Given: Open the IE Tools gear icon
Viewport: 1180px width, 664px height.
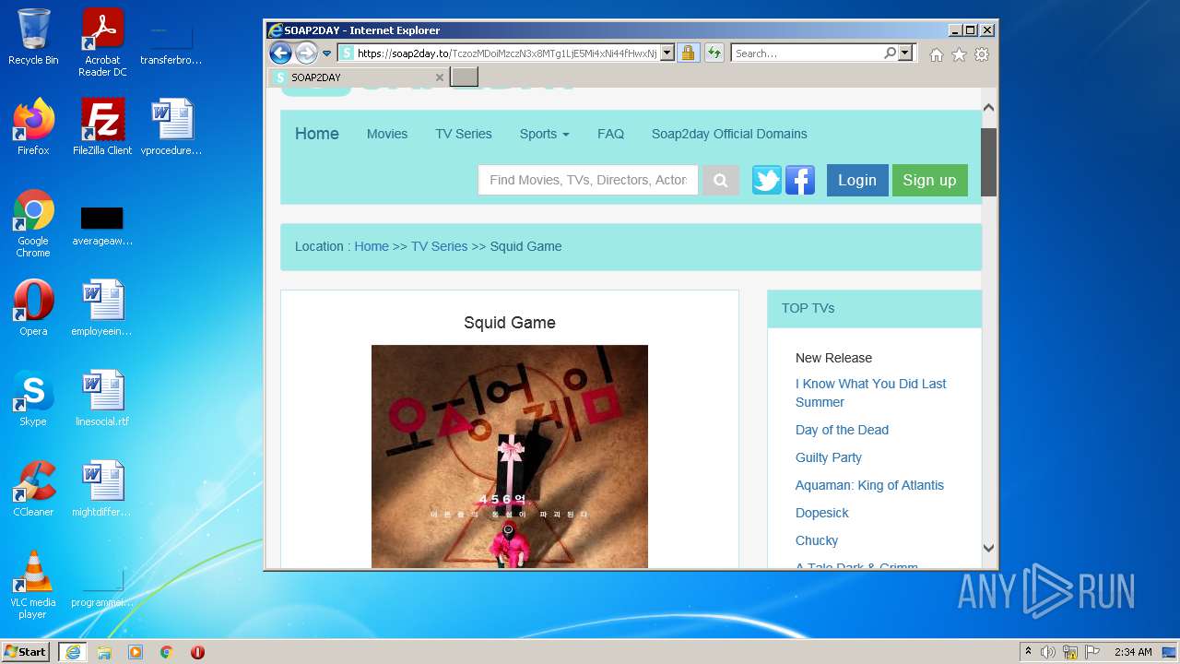Looking at the screenshot, I should point(982,54).
